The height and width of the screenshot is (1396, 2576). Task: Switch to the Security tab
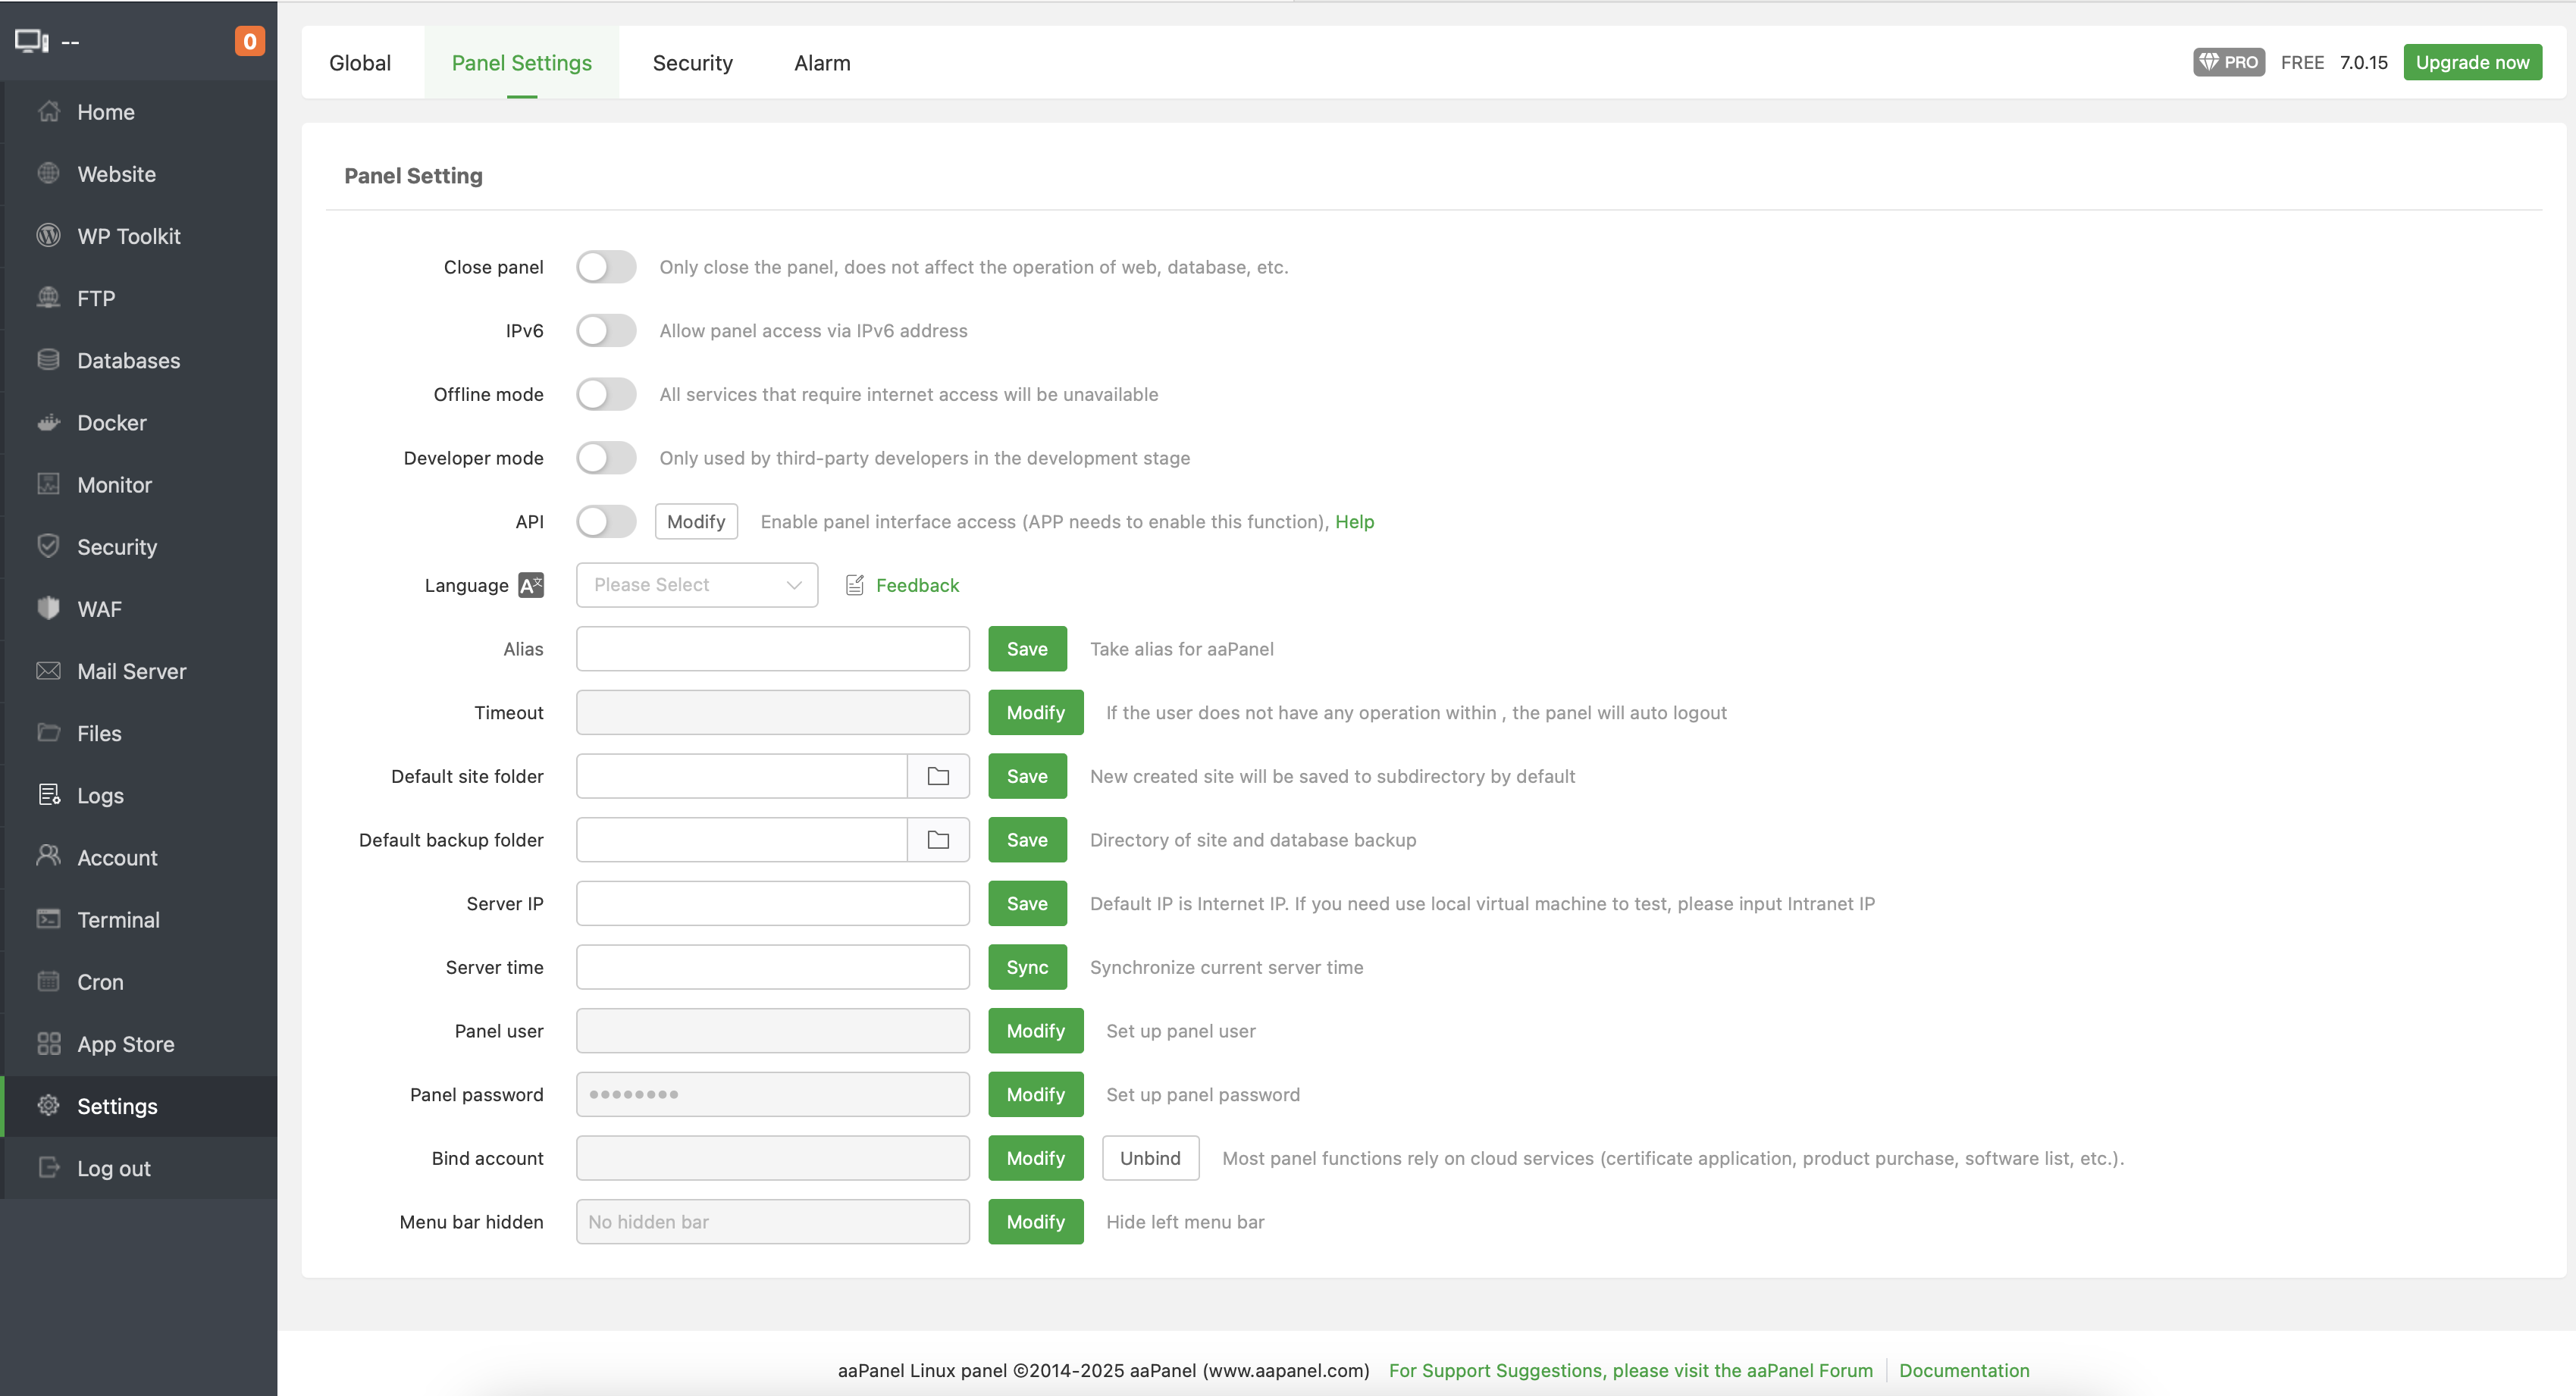coord(692,63)
